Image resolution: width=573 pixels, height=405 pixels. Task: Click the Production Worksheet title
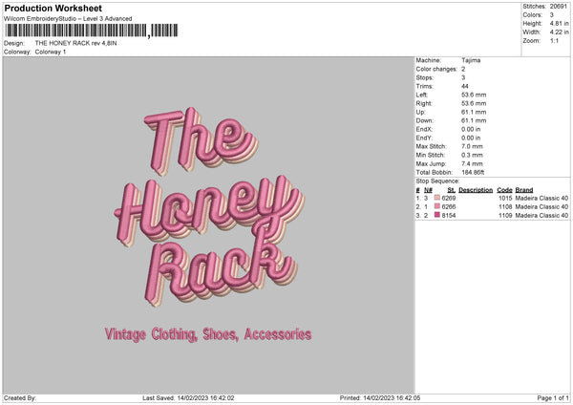[x=53, y=8]
